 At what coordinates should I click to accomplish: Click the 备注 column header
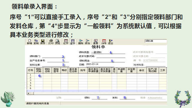(142, 70)
